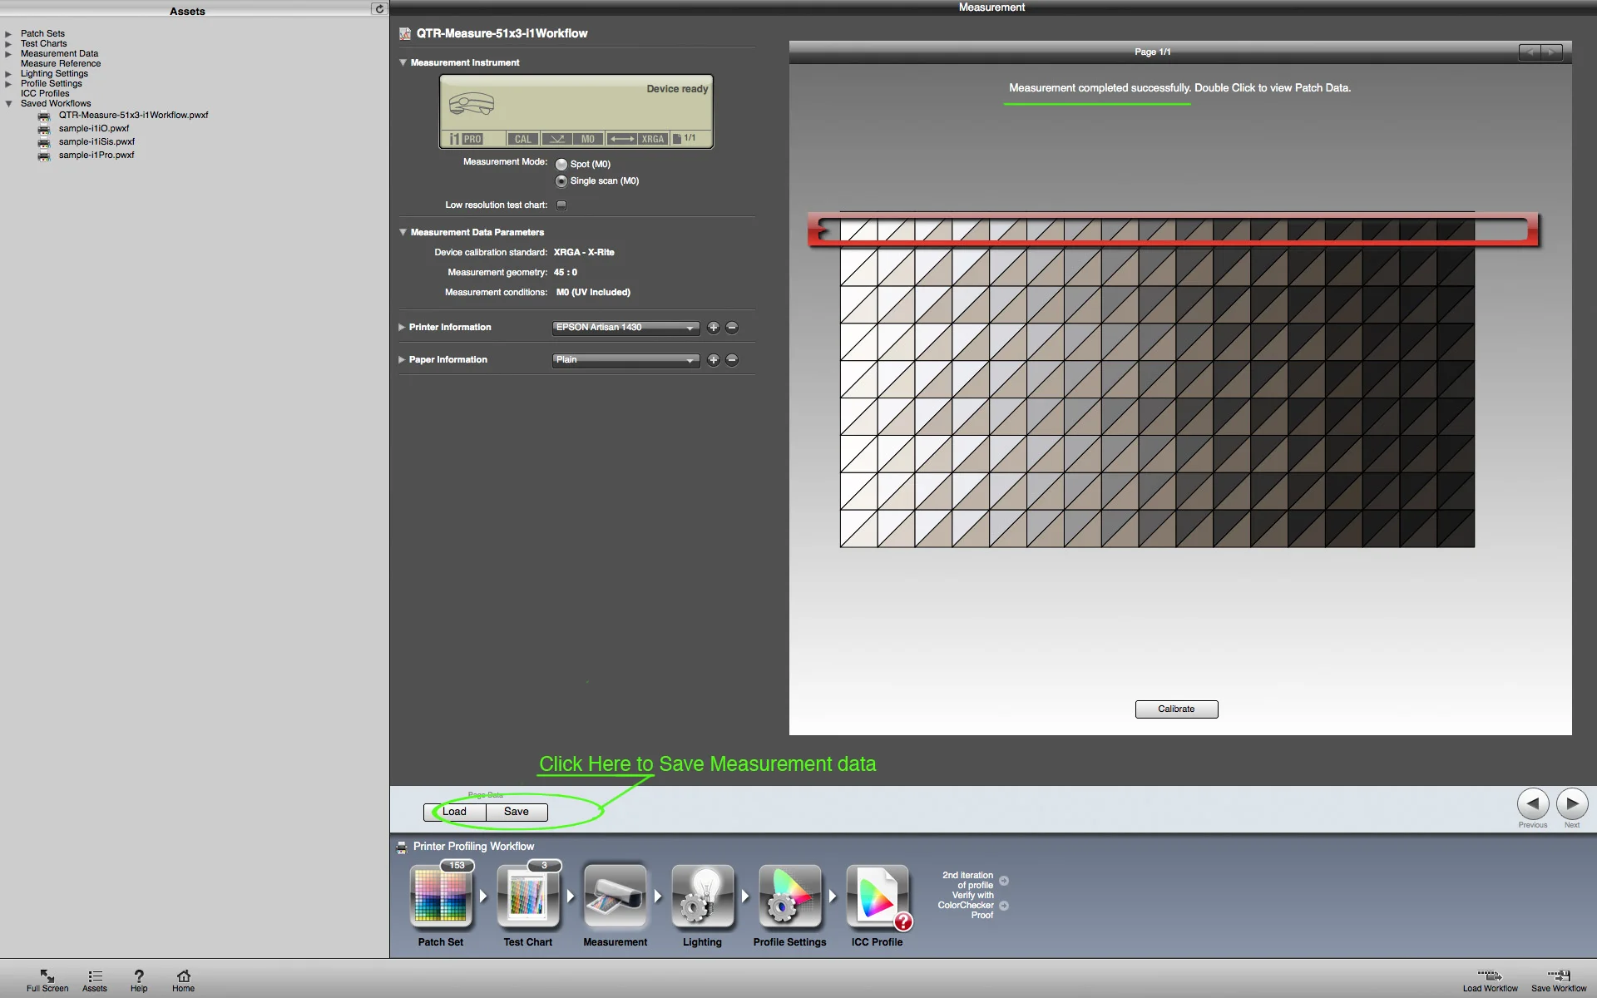Click Save to store measurement data
Viewport: 1597px width, 998px height.
(x=516, y=812)
